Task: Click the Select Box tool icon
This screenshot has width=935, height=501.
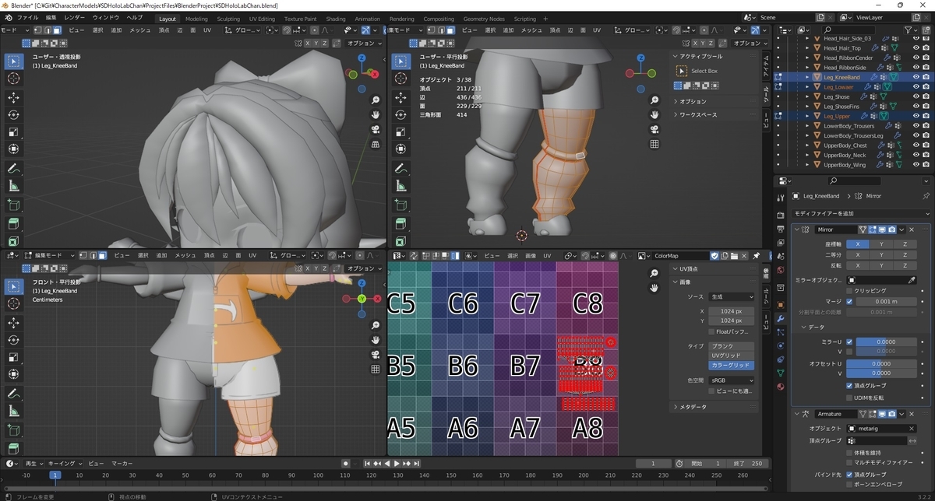Action: pyautogui.click(x=682, y=71)
